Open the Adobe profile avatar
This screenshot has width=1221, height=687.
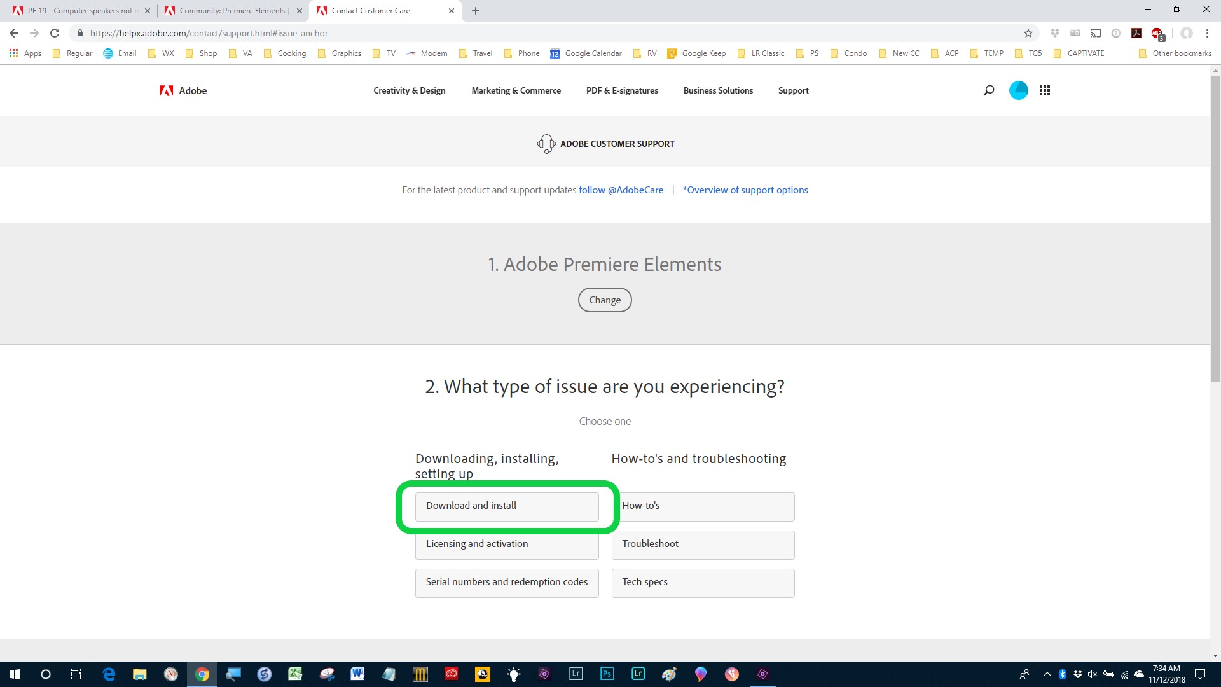pyautogui.click(x=1019, y=90)
